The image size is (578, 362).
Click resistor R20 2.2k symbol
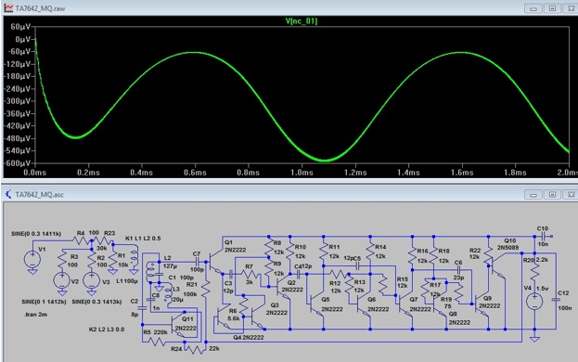tap(534, 272)
